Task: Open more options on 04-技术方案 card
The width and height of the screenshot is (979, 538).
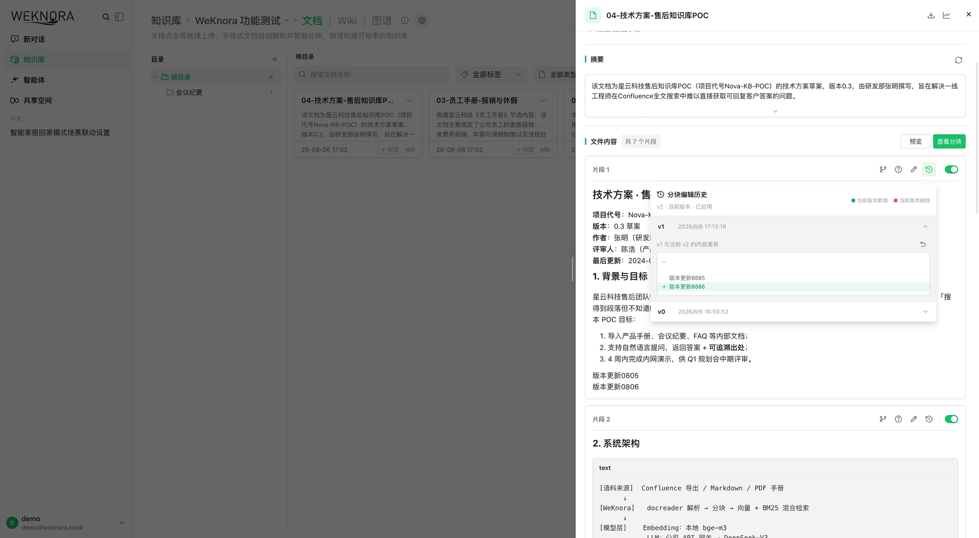Action: point(408,101)
